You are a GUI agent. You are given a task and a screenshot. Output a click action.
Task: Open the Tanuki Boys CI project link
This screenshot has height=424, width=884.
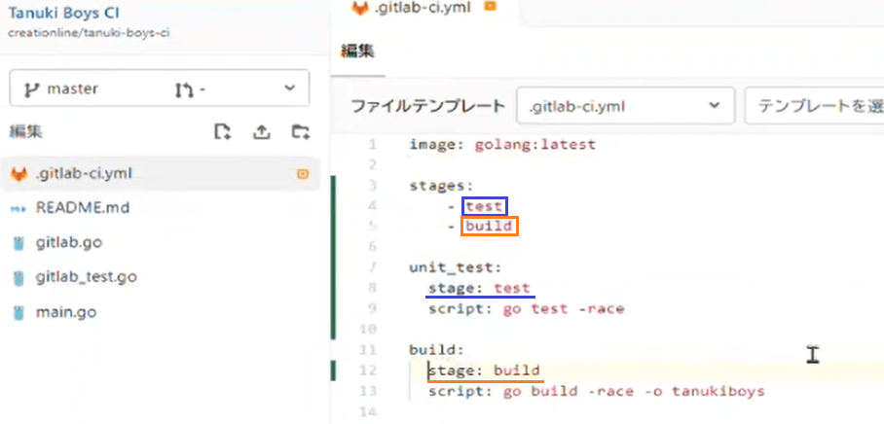(63, 13)
